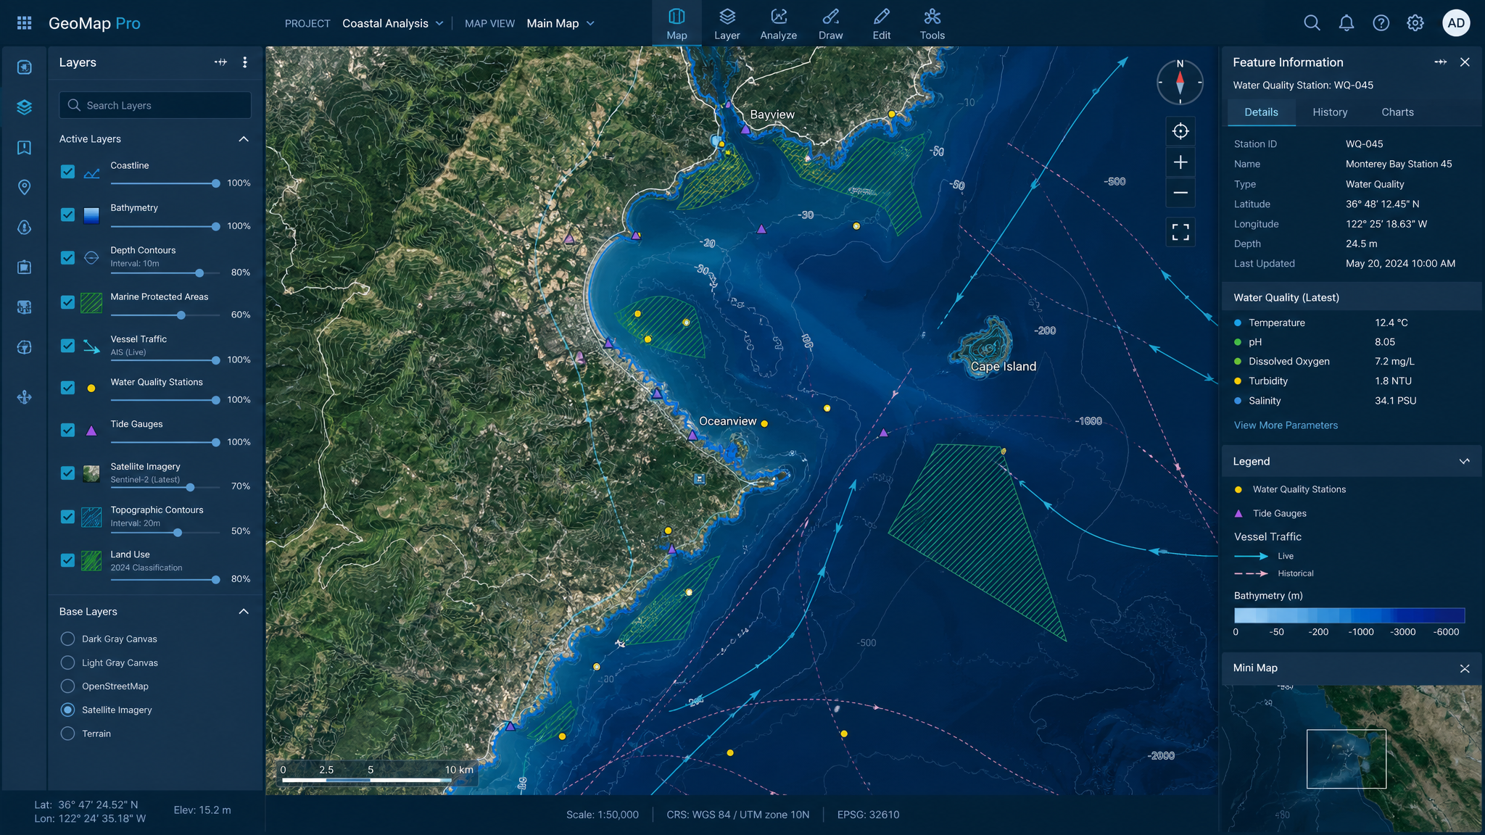Image resolution: width=1485 pixels, height=835 pixels.
Task: Click the Vessel Traffic layer arrow icon
Action: coord(91,346)
